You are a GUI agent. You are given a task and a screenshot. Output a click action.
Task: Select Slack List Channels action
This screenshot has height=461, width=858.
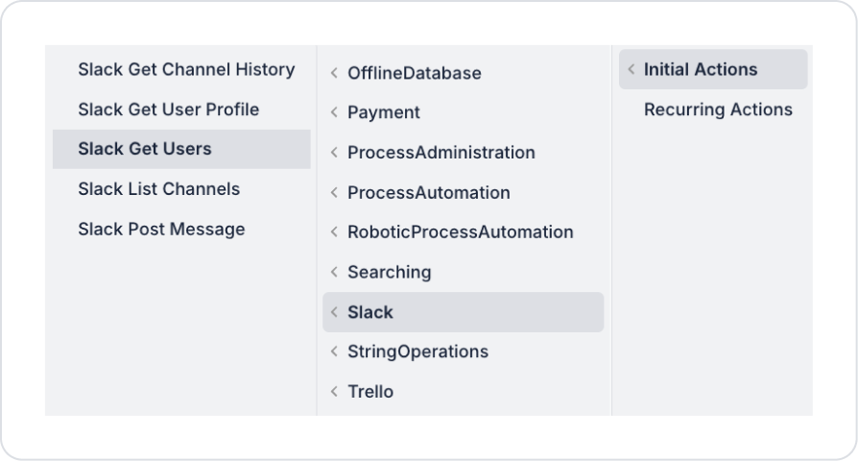tap(159, 189)
